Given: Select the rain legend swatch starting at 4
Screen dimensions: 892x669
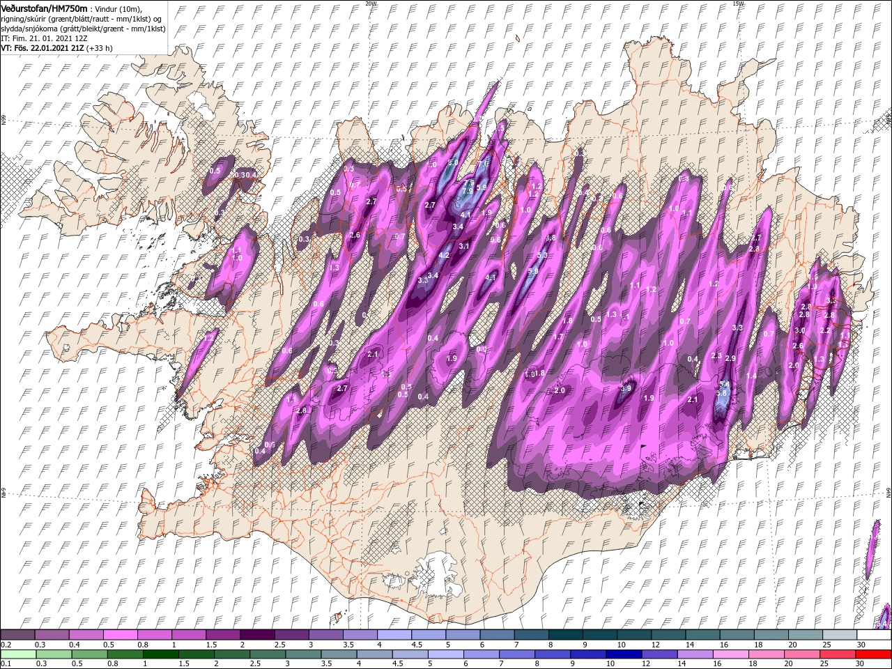Looking at the screenshot, I should (x=374, y=654).
